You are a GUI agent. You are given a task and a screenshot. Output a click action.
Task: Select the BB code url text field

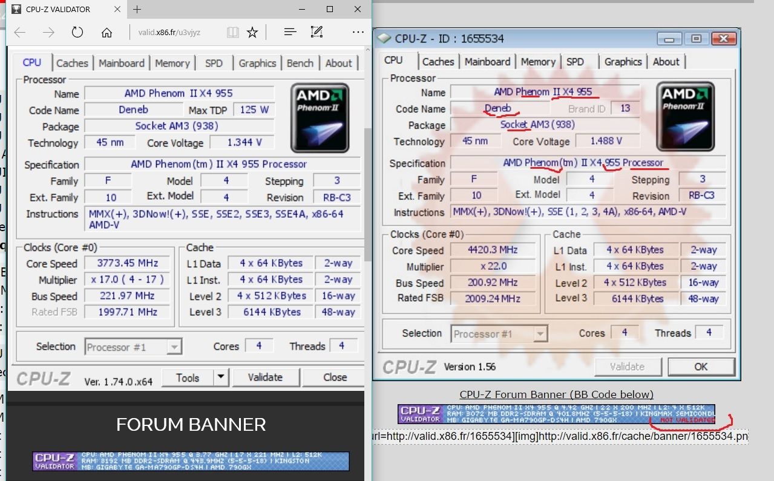coord(560,437)
